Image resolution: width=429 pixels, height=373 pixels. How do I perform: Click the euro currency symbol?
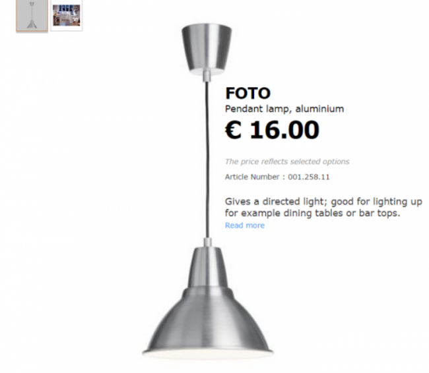tap(233, 130)
